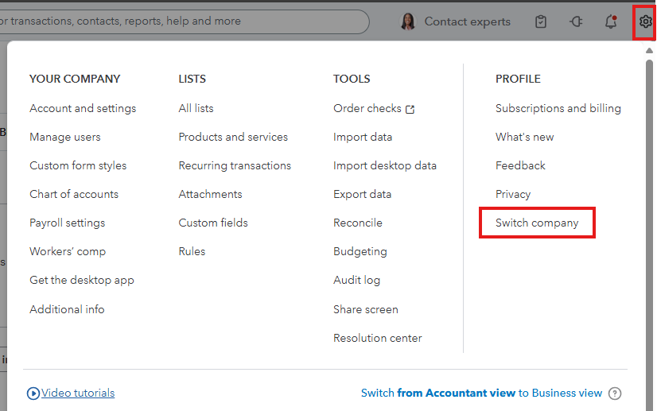Open Account and settings

[x=83, y=108]
